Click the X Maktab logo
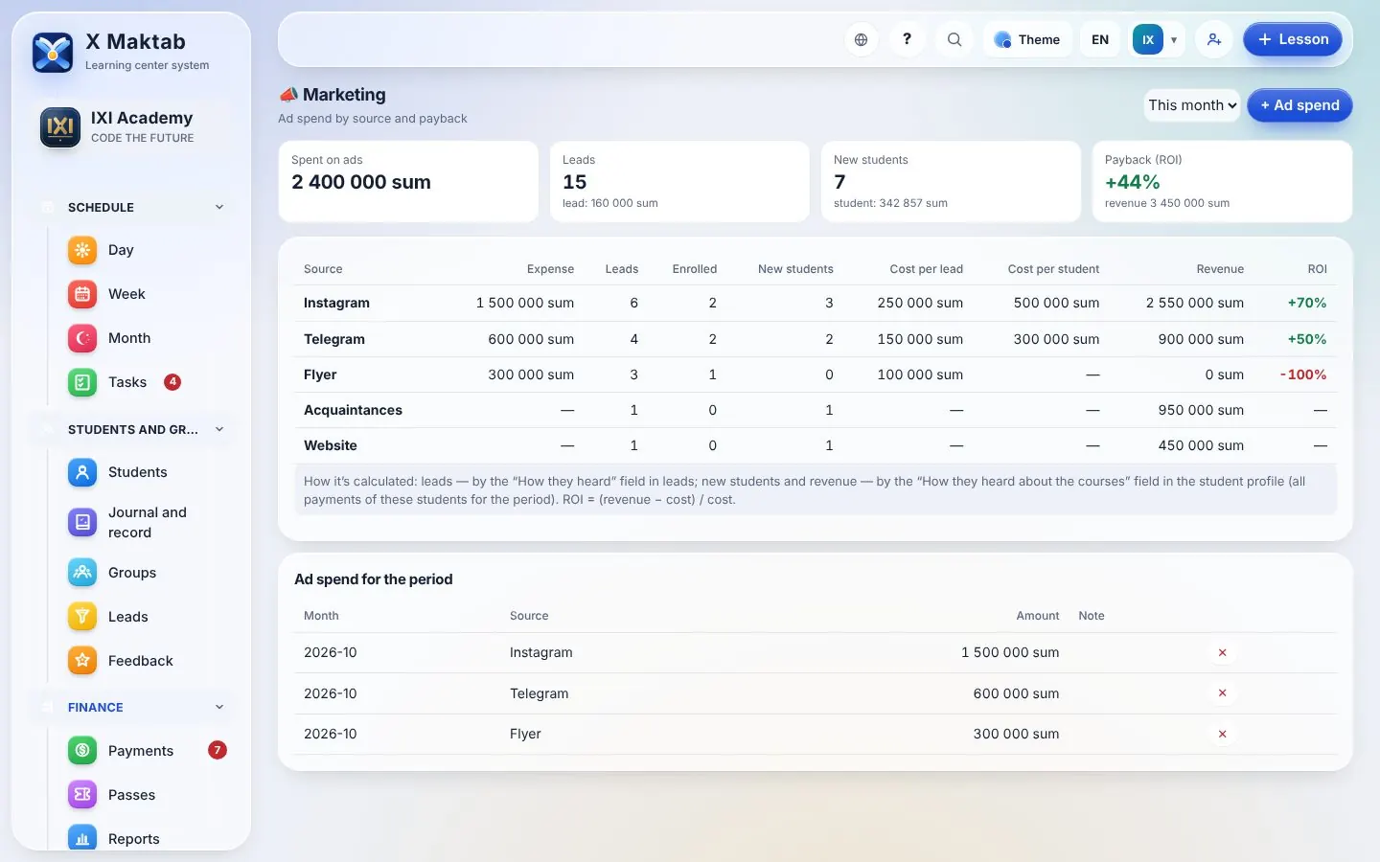 click(x=53, y=53)
